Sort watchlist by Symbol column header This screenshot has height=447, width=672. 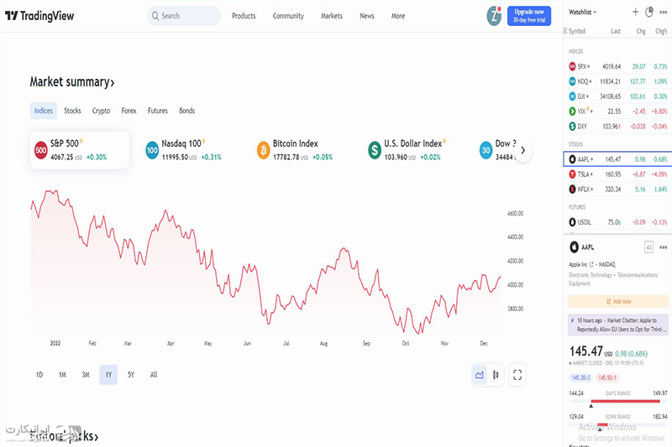tap(577, 31)
